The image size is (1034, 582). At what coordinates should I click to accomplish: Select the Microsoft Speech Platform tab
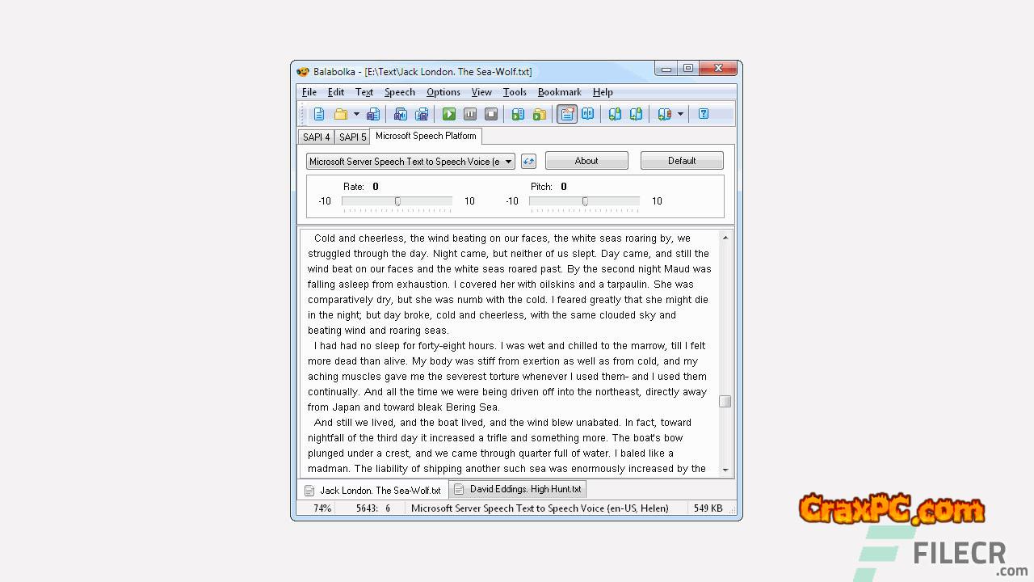(426, 136)
